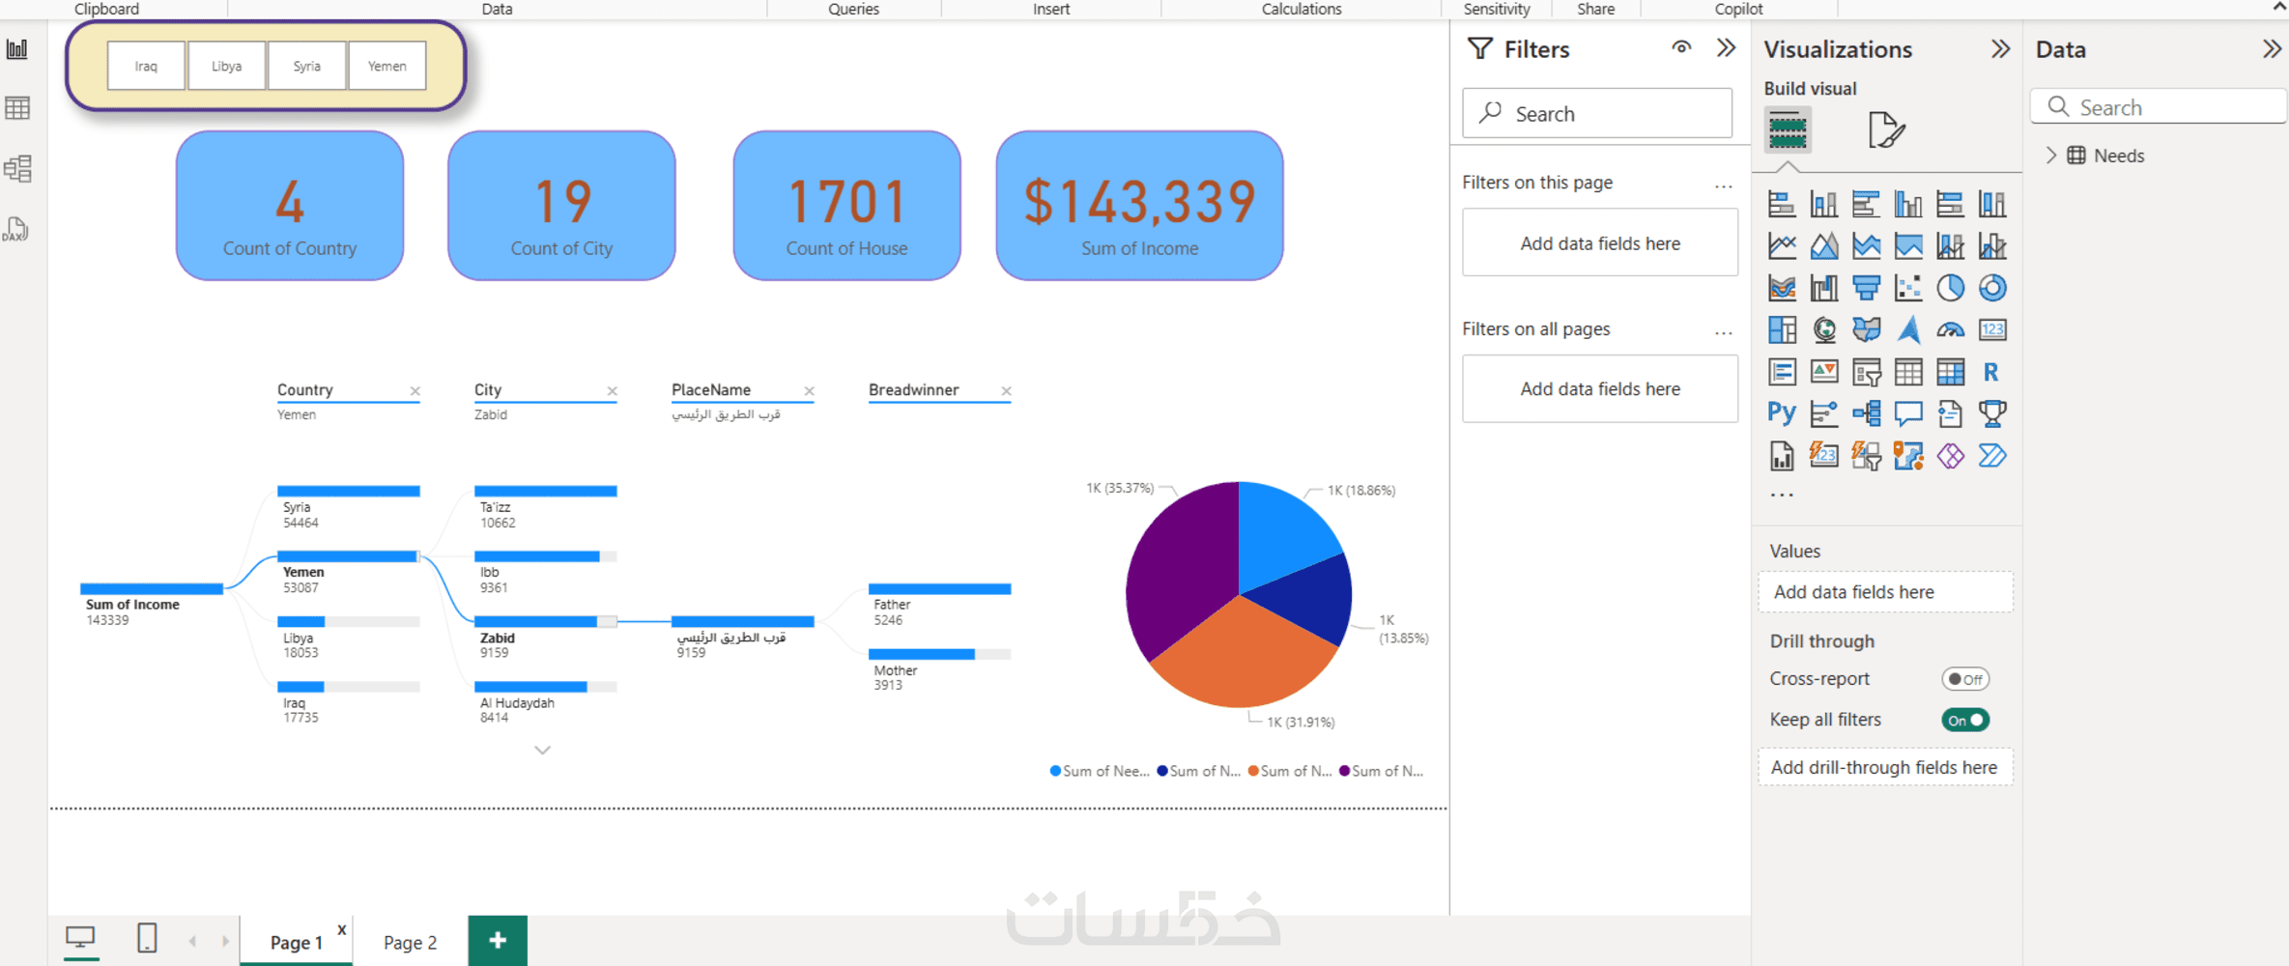Select the area chart visual
Image resolution: width=2289 pixels, height=966 pixels.
(x=1824, y=246)
